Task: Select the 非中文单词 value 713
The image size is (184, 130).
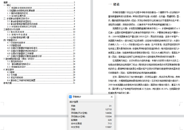Action: pyautogui.click(x=110, y=124)
